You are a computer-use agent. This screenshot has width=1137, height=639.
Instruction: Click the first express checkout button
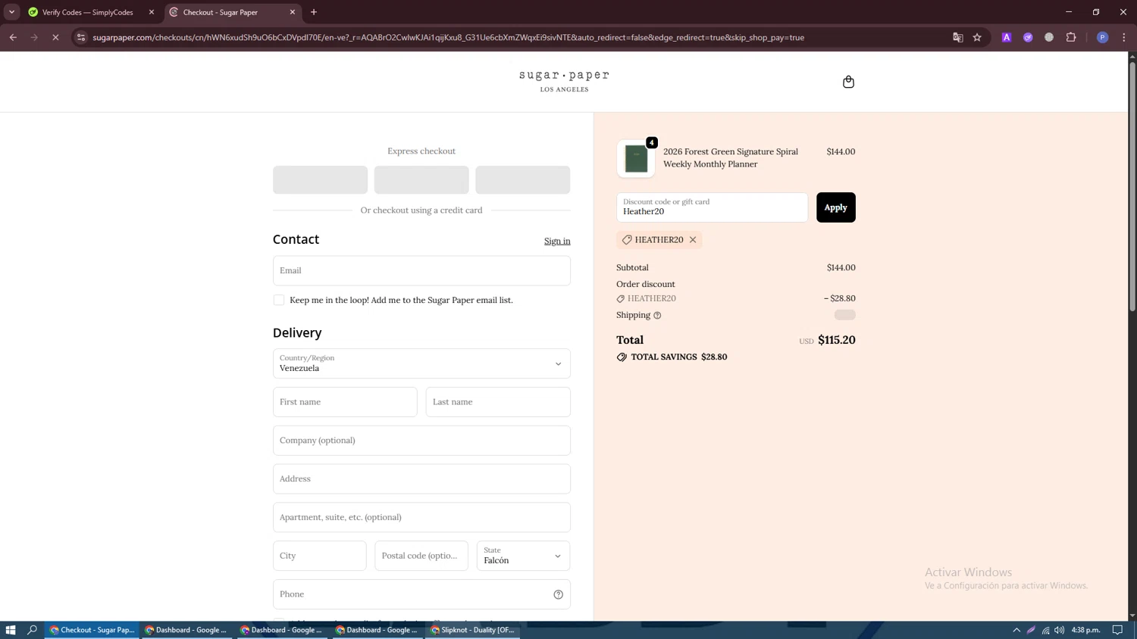(320, 180)
